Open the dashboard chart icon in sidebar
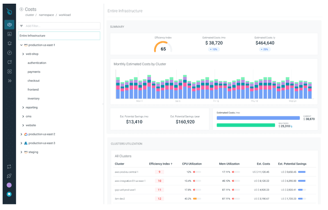The image size is (328, 210). 9,34
